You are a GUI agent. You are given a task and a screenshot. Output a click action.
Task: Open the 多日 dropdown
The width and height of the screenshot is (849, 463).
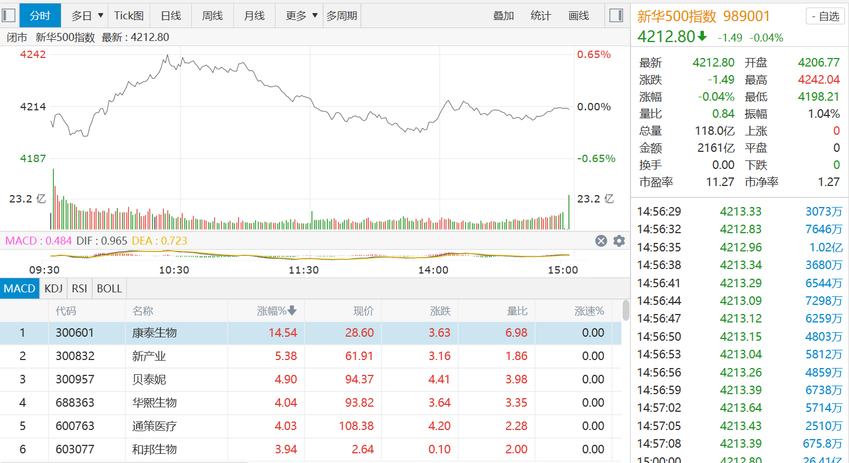[86, 15]
